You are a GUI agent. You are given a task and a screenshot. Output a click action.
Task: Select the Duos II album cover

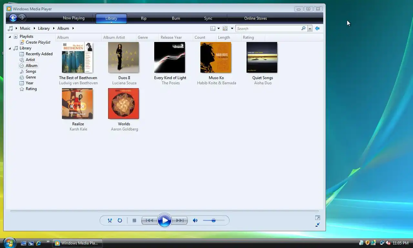(124, 57)
